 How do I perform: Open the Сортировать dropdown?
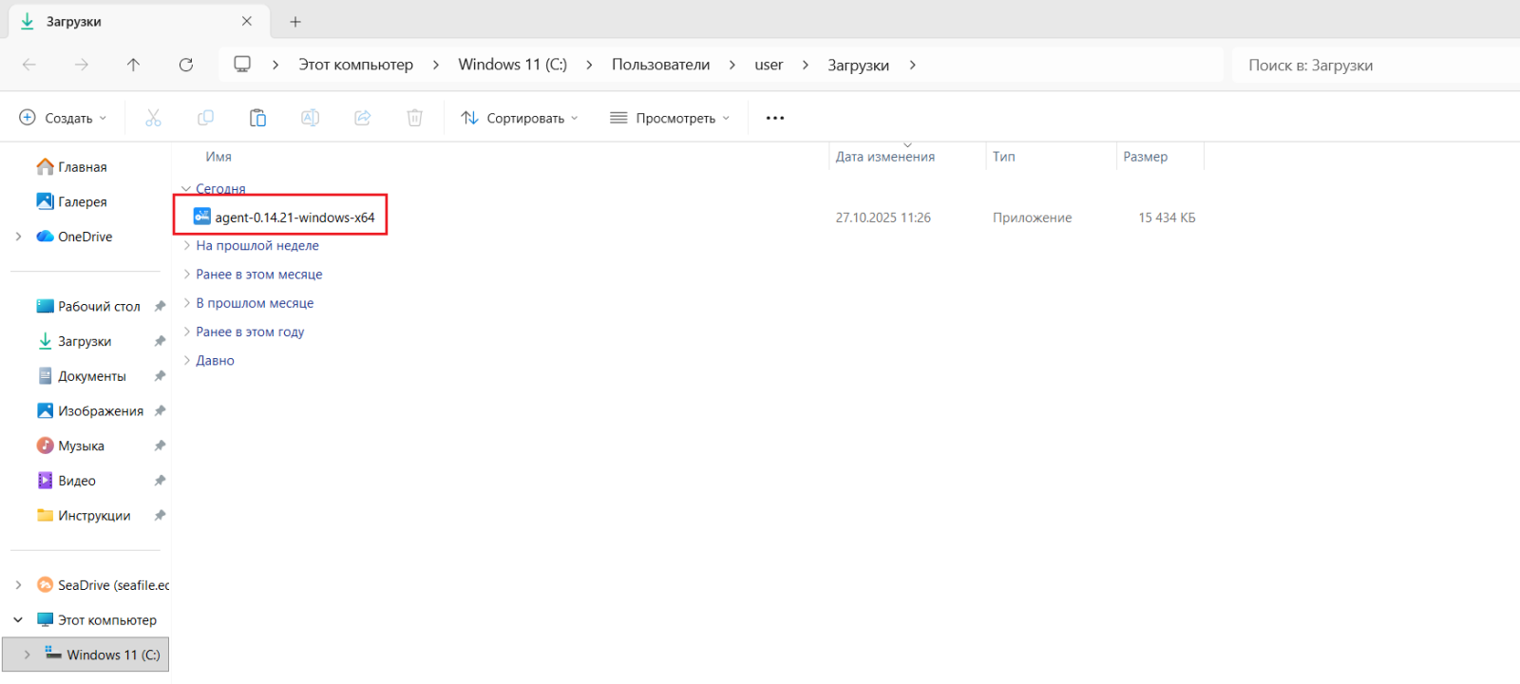point(520,118)
